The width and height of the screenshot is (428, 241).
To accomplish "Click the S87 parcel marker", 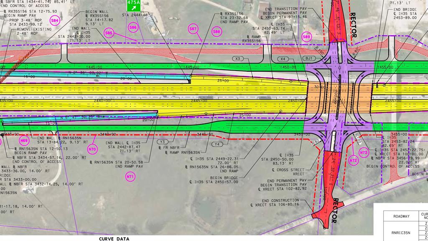I will coord(193,29).
